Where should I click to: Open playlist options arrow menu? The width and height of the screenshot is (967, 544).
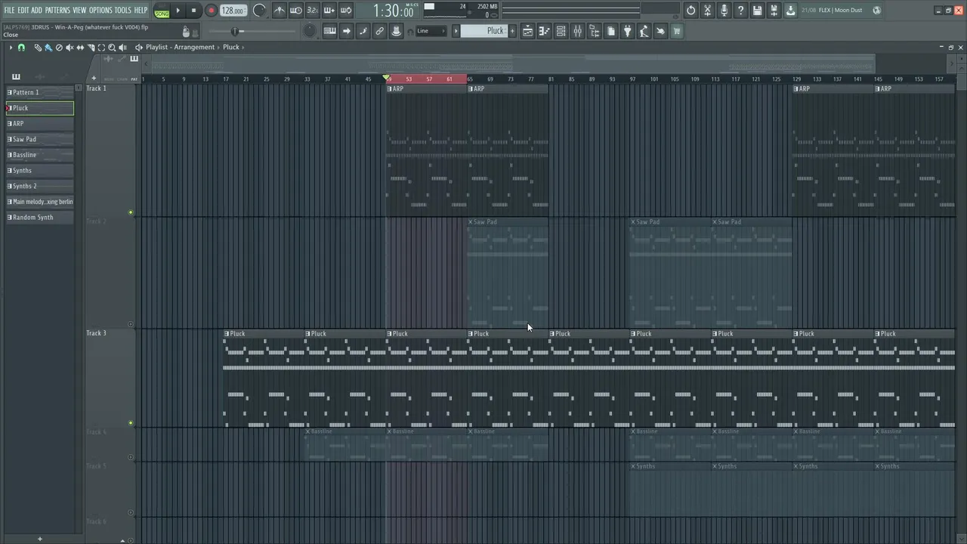(x=11, y=48)
